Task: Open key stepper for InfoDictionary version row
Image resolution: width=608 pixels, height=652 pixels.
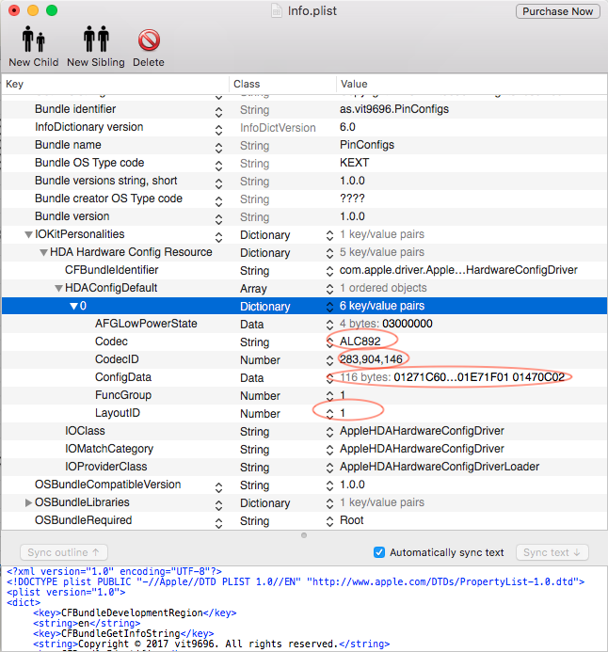Action: tap(218, 129)
